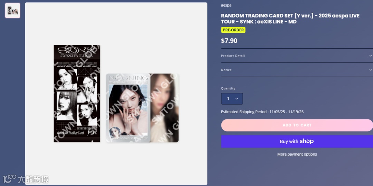The width and height of the screenshot is (373, 186).
Task: Click the Add to Cart button
Action: pos(297,125)
